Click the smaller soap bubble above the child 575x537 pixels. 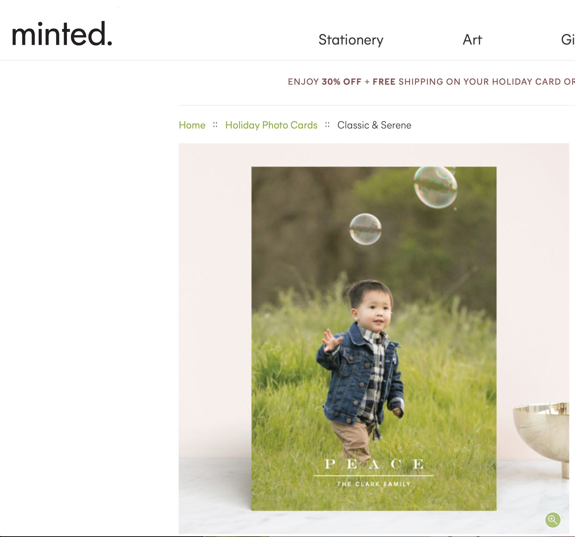point(365,229)
